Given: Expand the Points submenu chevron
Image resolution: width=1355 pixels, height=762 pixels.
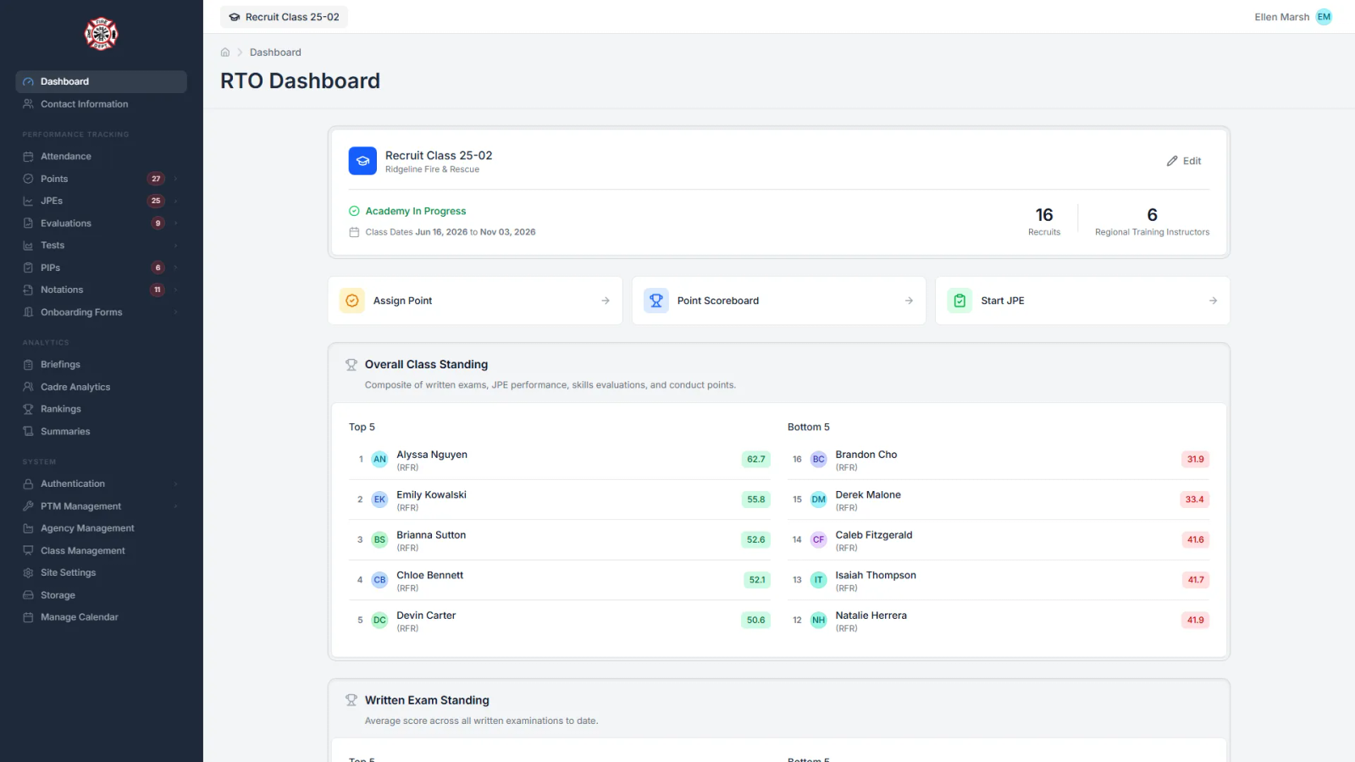Looking at the screenshot, I should (175, 179).
